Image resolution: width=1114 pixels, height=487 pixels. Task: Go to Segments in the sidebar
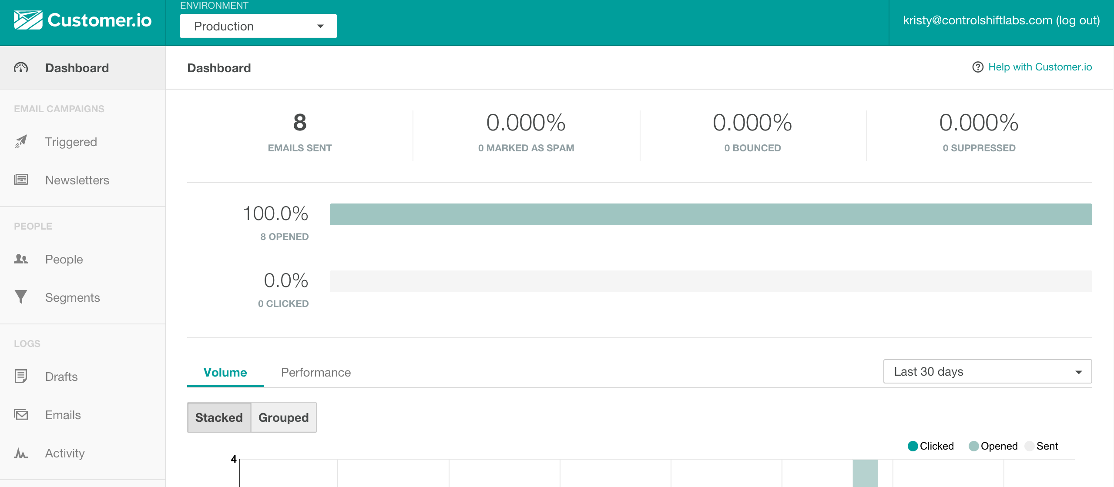pos(83,297)
